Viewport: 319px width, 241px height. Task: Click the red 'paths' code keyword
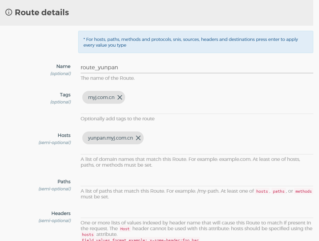pyautogui.click(x=279, y=191)
